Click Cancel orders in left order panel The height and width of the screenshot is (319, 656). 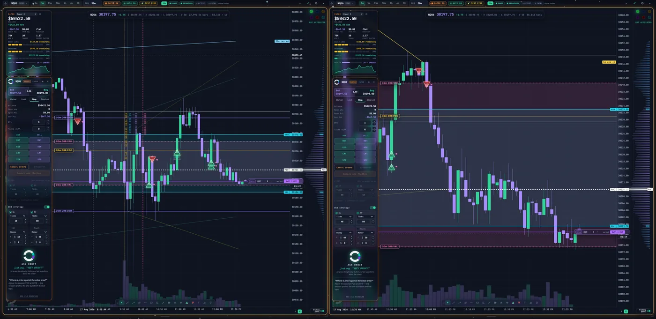pos(18,167)
